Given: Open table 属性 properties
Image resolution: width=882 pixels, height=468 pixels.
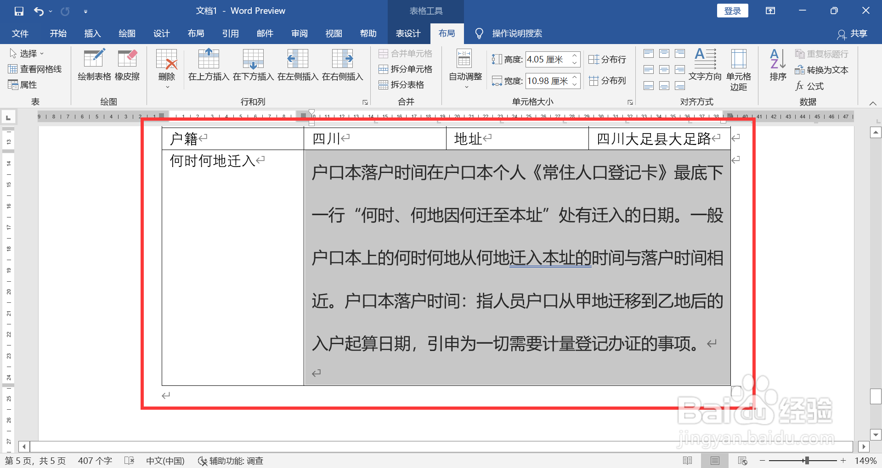Looking at the screenshot, I should coord(23,85).
